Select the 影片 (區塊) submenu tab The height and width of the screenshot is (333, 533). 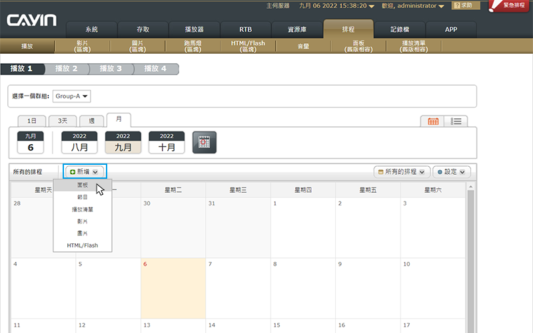click(82, 46)
